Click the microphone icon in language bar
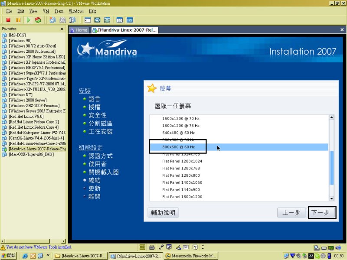 coord(161,247)
